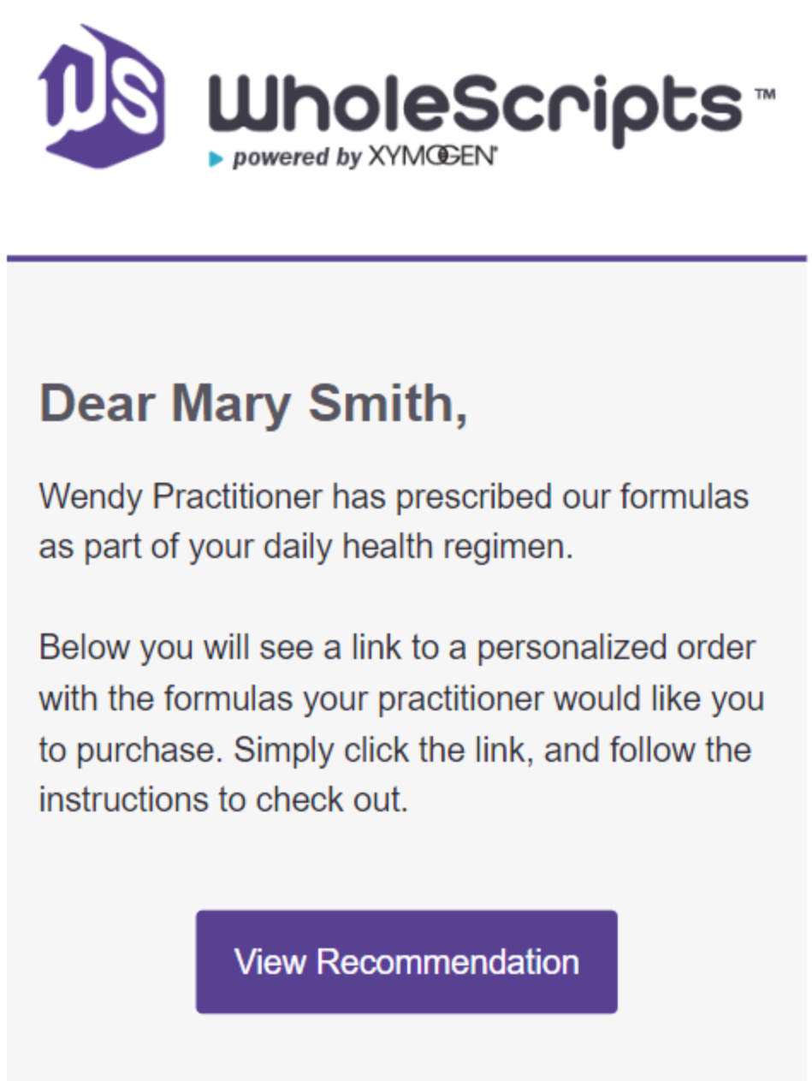This screenshot has height=1081, width=812.
Task: Click the TM trademark symbol
Action: coord(765,94)
